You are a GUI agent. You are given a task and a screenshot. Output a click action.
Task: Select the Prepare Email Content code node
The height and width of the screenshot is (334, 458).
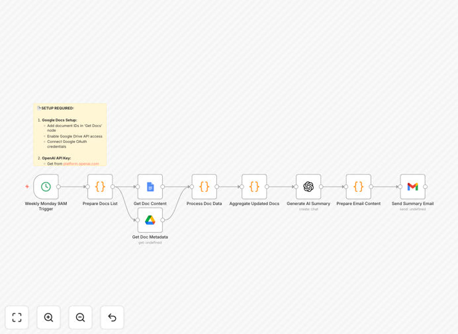[359, 187]
